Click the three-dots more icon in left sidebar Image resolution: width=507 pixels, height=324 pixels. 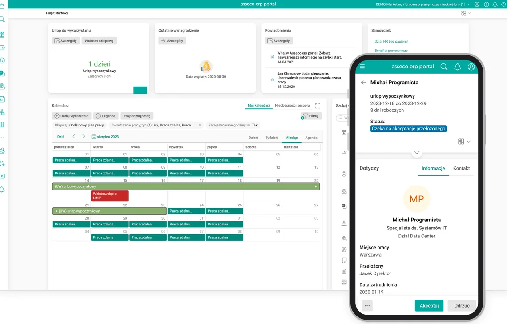pyautogui.click(x=2, y=138)
